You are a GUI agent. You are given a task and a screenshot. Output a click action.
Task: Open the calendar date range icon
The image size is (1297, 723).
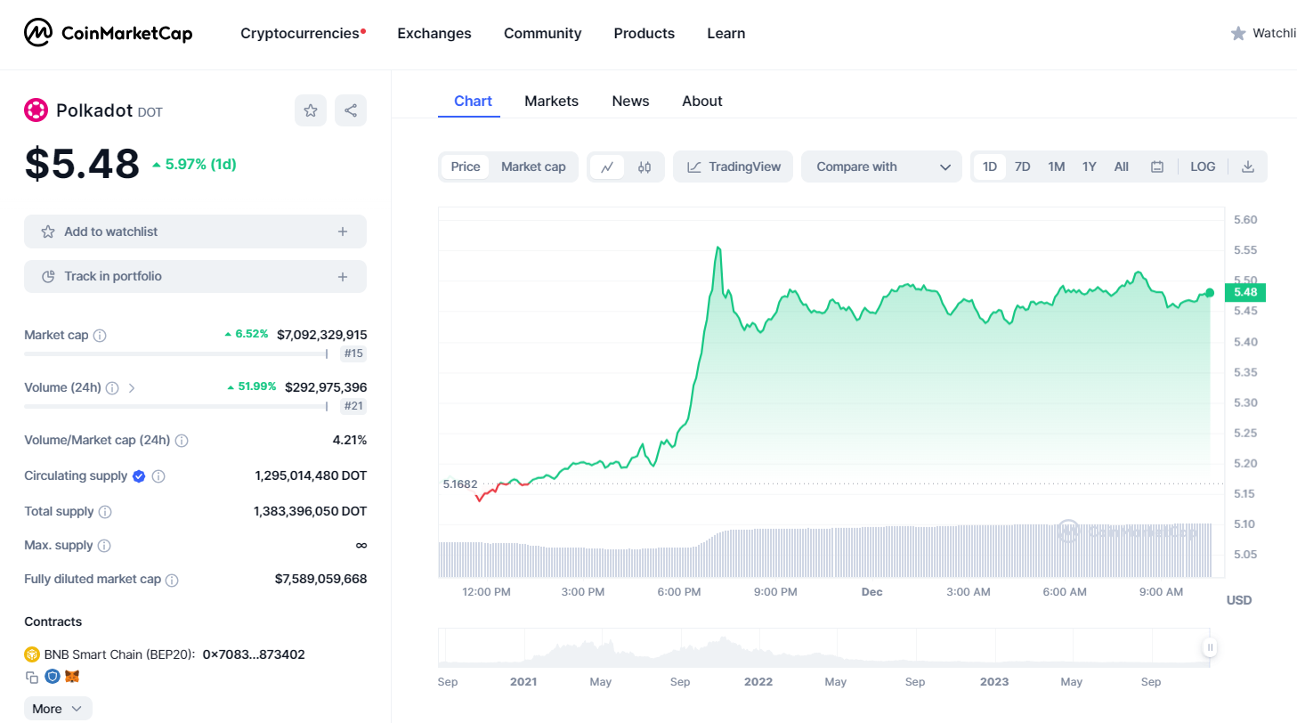1157,167
